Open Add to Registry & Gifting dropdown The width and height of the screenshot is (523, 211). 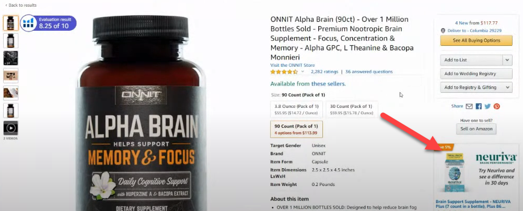[476, 87]
